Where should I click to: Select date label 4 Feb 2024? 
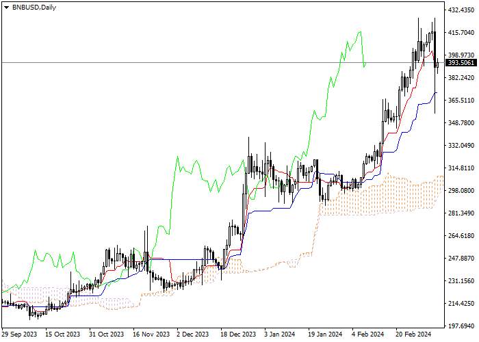(x=368, y=334)
